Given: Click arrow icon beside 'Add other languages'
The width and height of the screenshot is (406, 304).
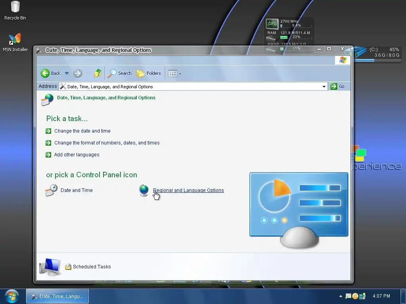Looking at the screenshot, I should [x=48, y=155].
